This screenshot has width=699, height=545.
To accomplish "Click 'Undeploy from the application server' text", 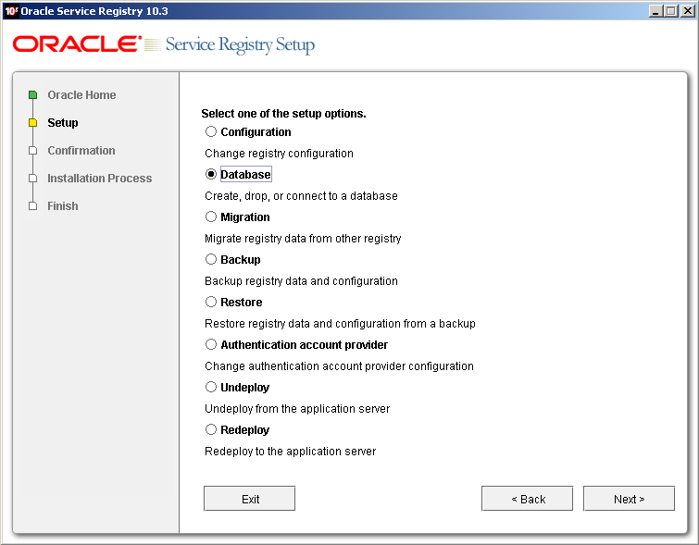I will coord(297,409).
